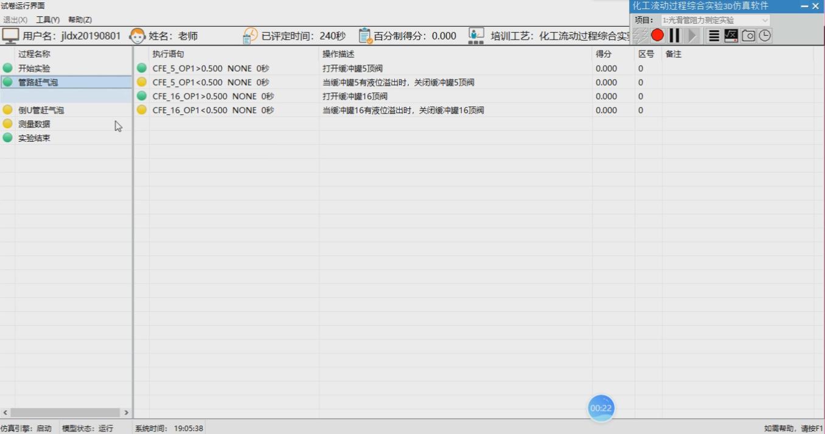Screen dimensions: 825x434
Task: Click the 打开缓冲罐16顶阀 step row
Action: tap(355, 96)
